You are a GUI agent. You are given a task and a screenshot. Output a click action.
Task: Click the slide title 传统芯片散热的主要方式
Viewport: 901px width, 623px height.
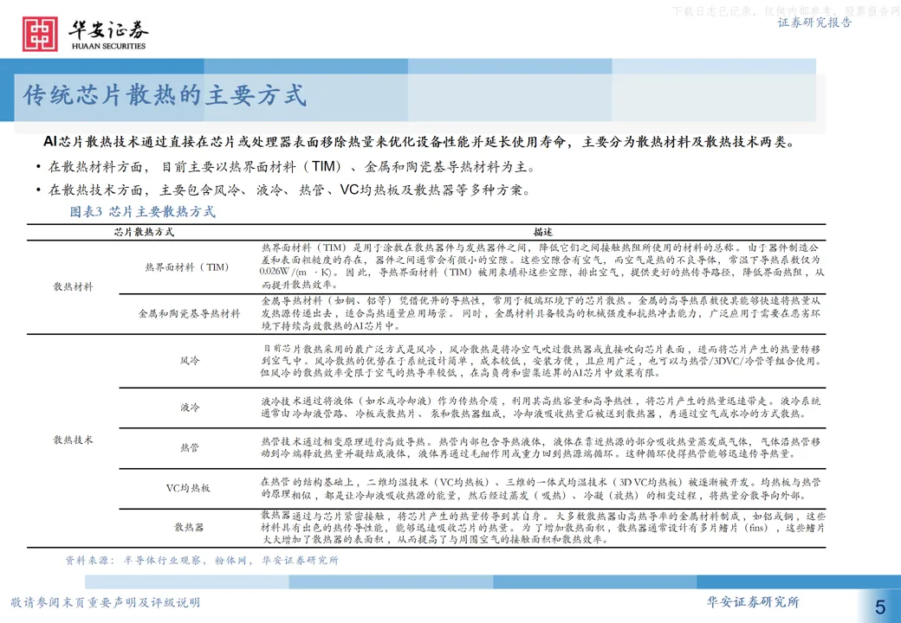click(165, 95)
